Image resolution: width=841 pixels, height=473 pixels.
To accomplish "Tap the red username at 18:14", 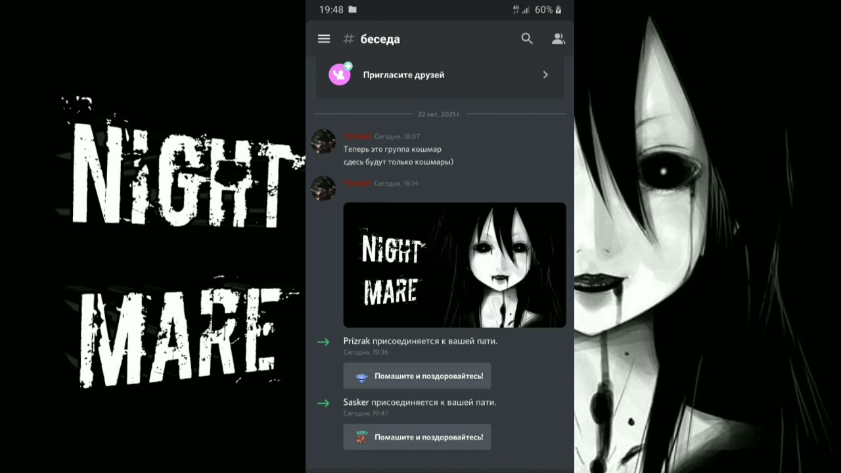I will [357, 183].
